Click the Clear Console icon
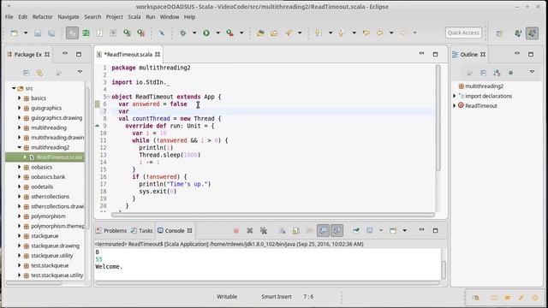Viewport: 548px width, 308px height. pos(282,230)
